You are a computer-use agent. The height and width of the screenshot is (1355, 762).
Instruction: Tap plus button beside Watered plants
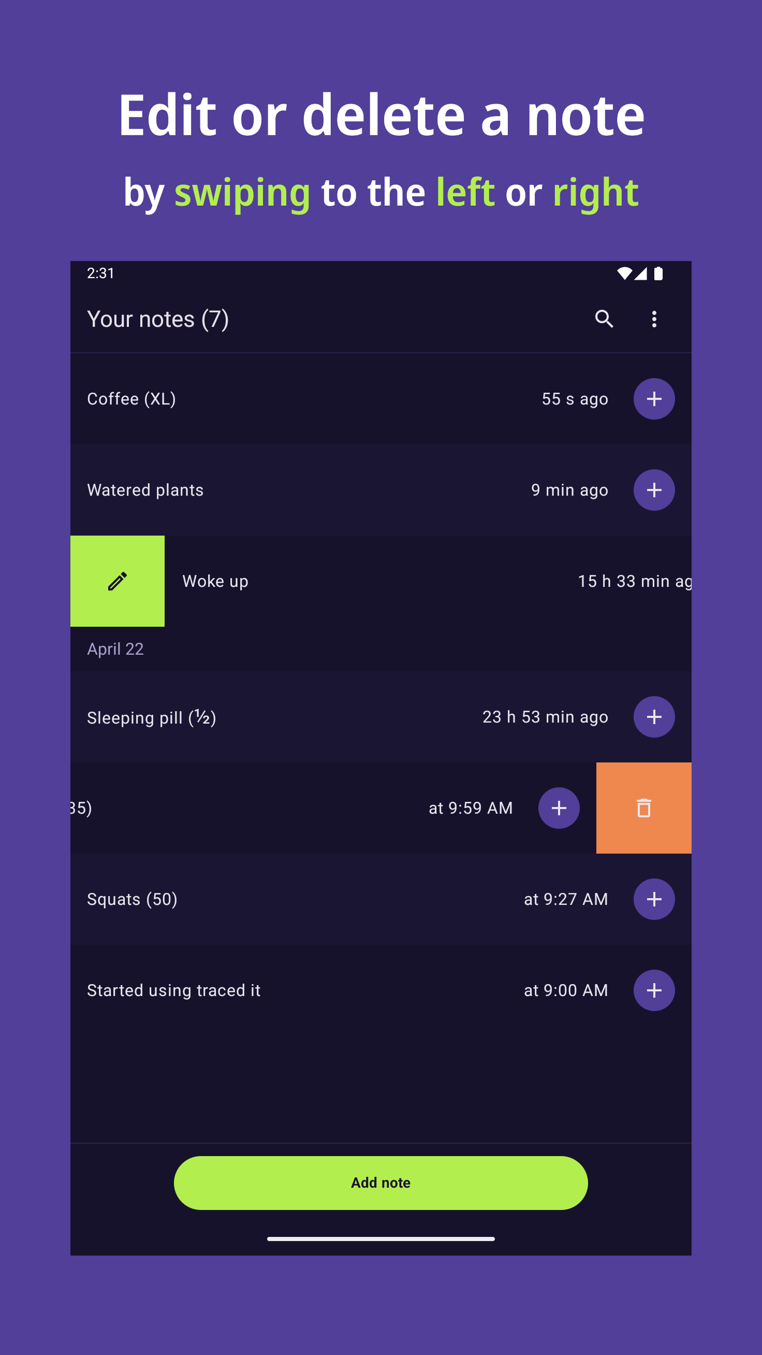tap(654, 489)
